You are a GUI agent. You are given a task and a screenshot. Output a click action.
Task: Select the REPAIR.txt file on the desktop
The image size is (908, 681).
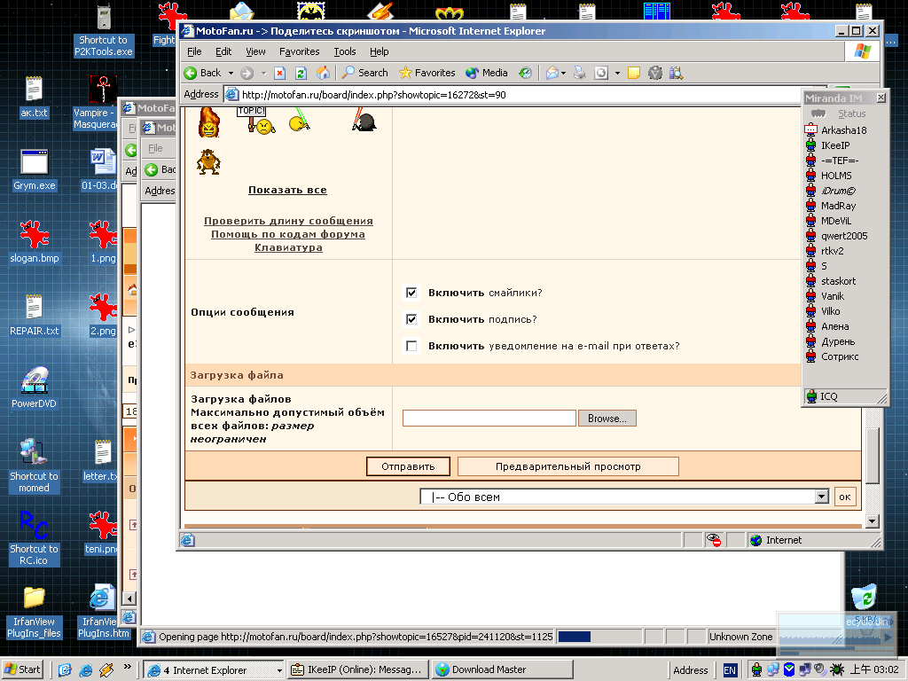[x=35, y=315]
